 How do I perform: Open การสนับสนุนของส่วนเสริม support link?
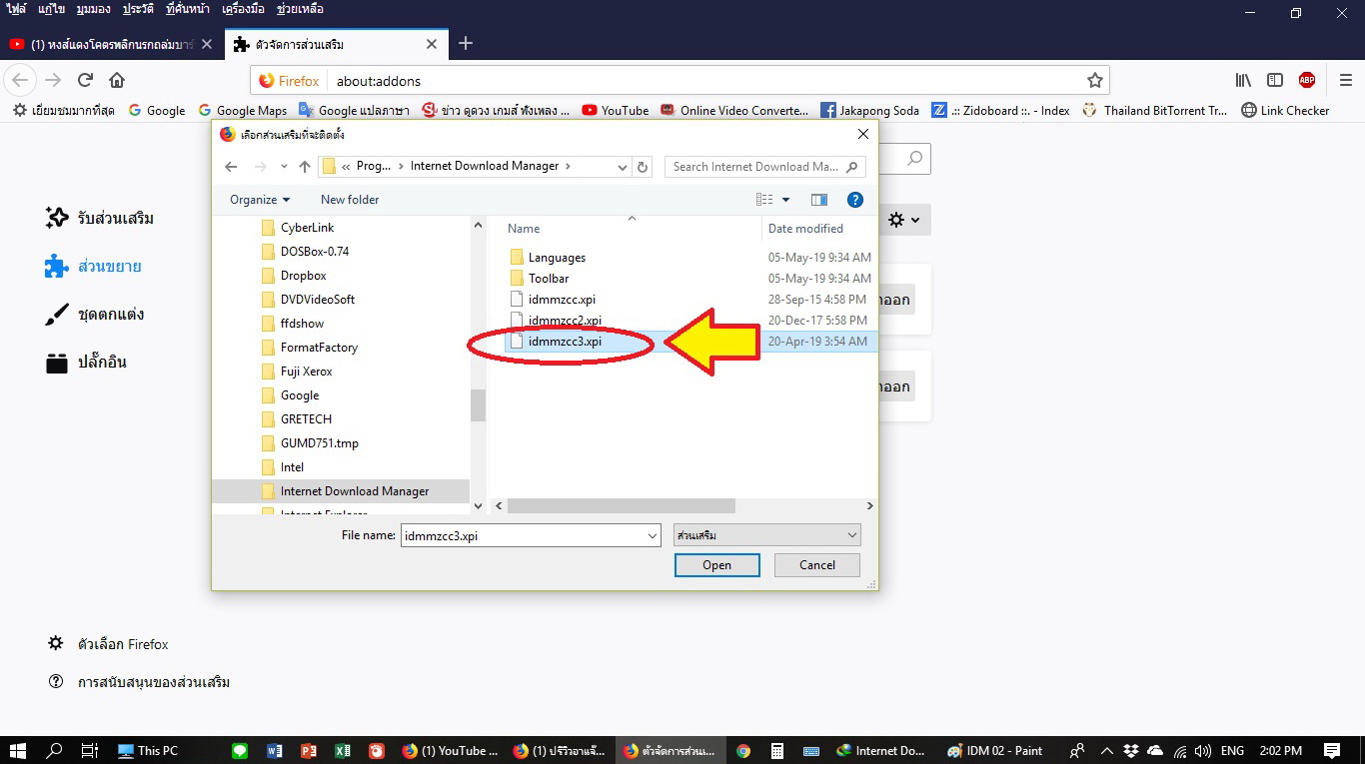[x=139, y=682]
